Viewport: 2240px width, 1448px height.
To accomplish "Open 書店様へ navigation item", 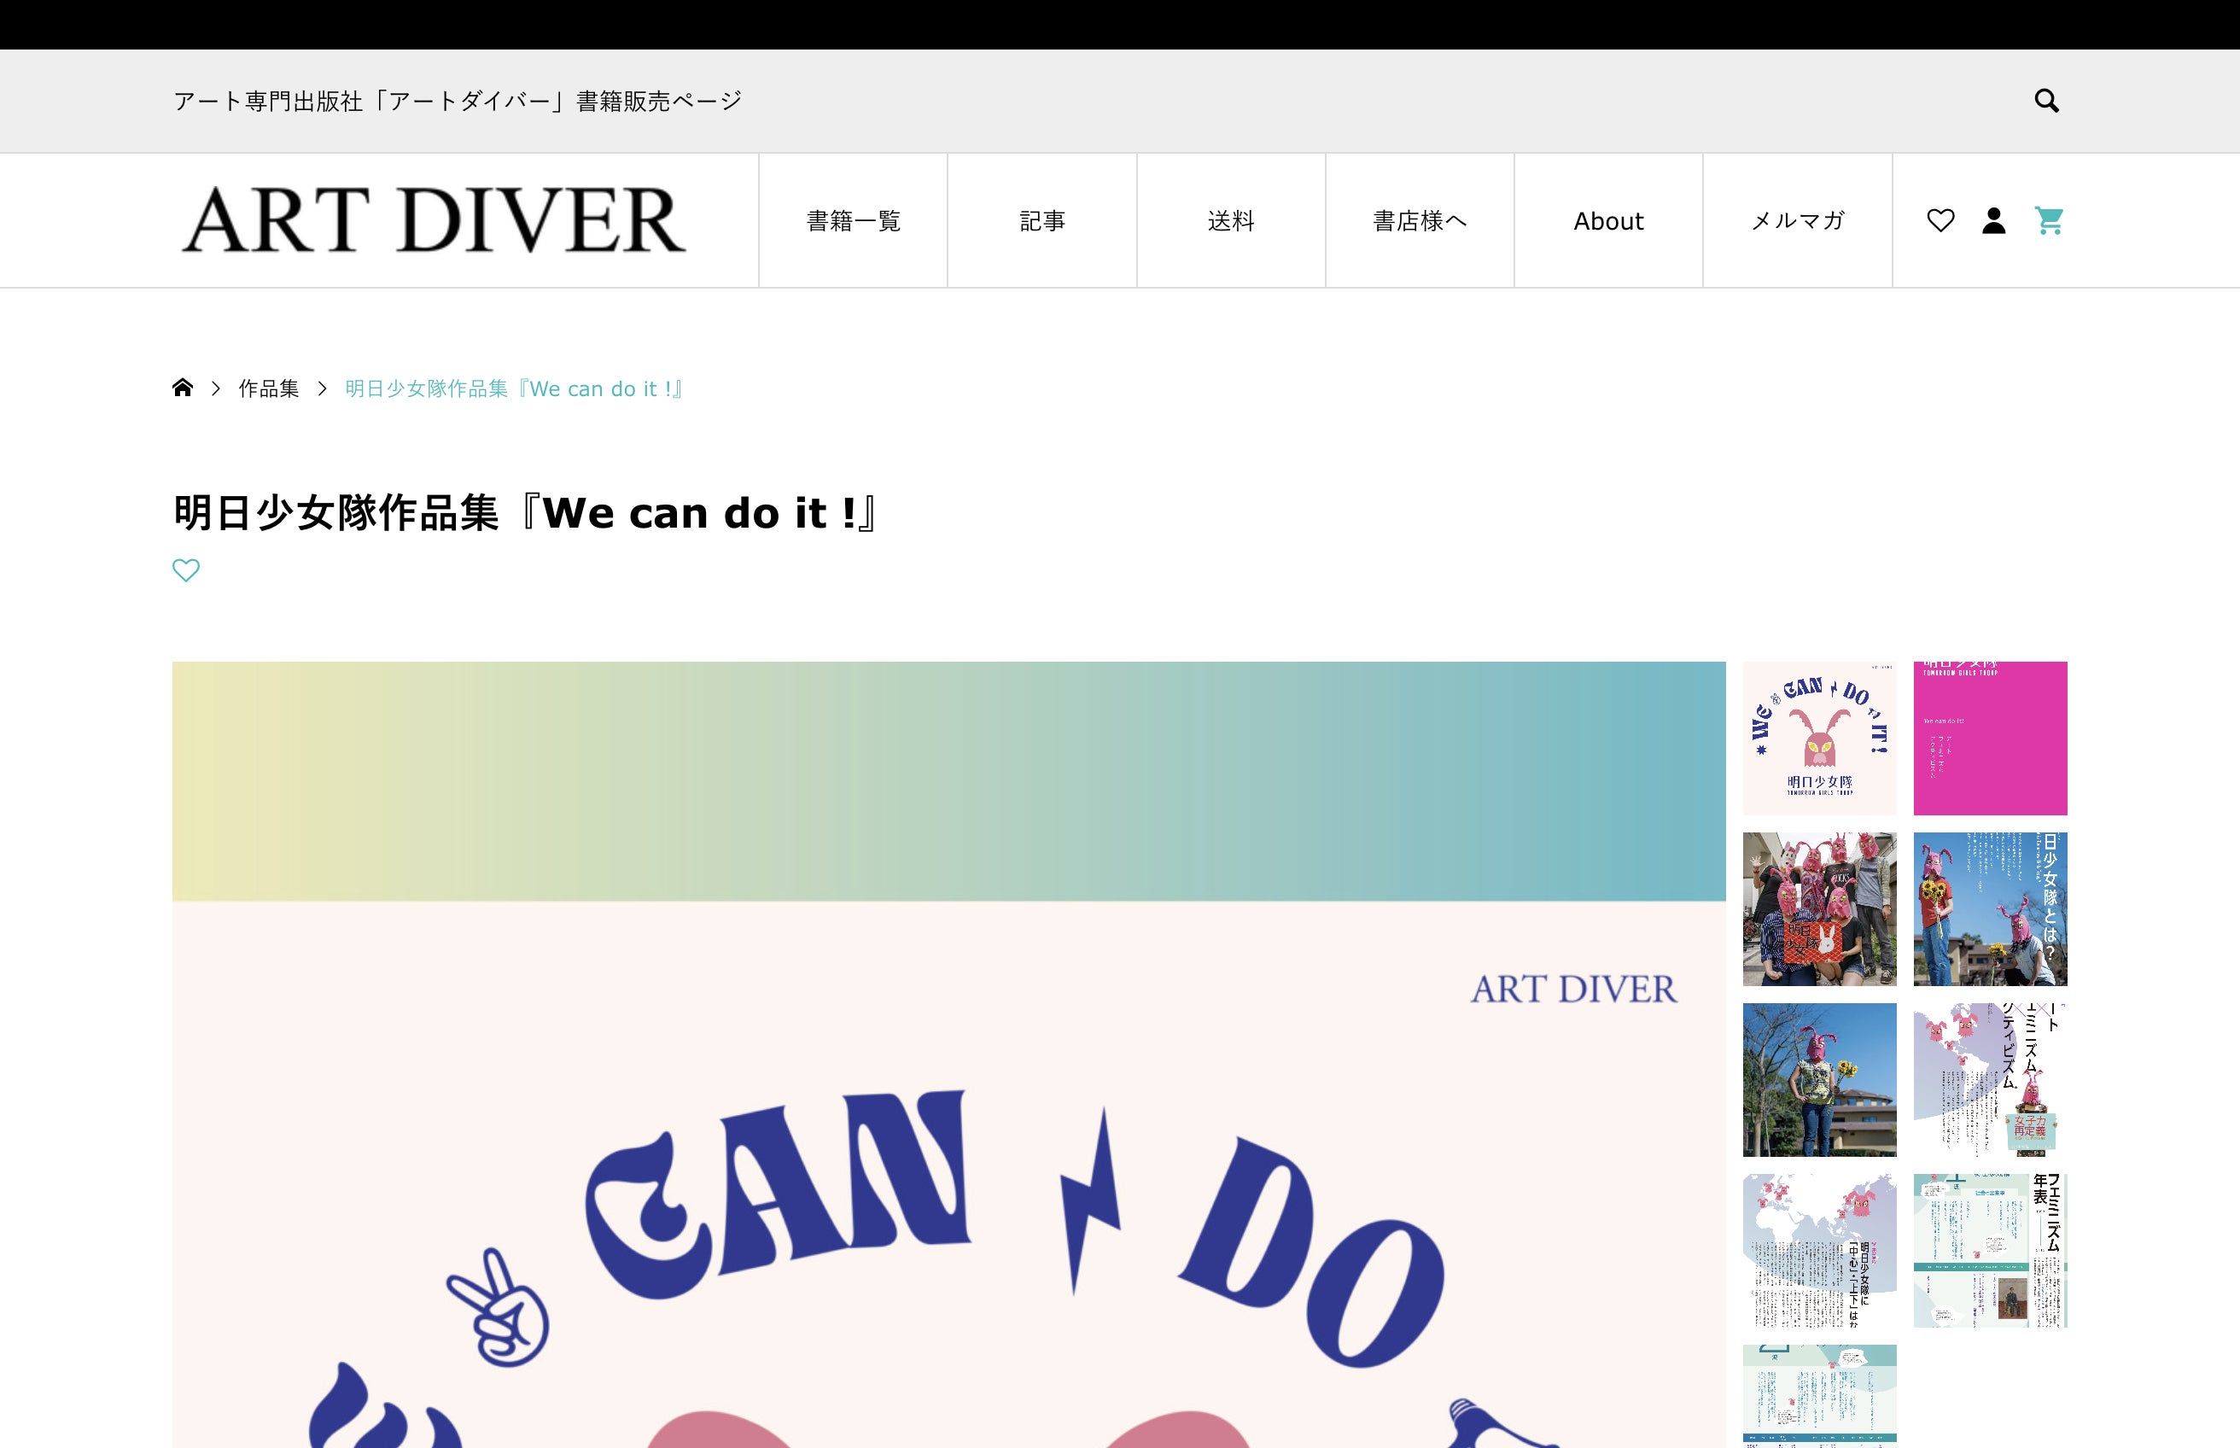I will pyautogui.click(x=1420, y=221).
